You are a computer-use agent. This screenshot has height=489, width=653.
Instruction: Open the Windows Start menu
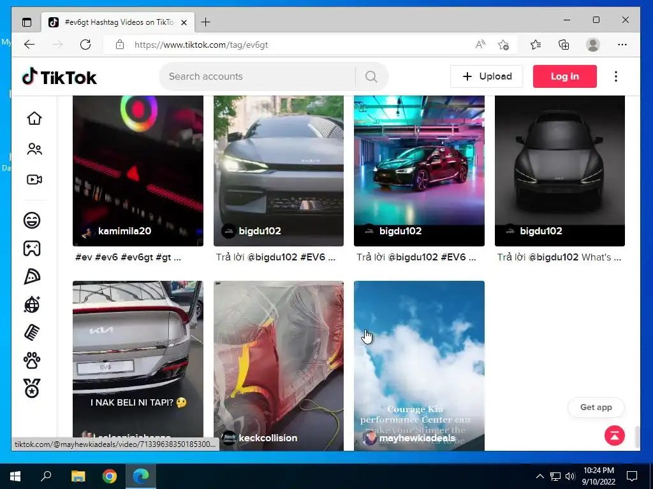tap(15, 476)
